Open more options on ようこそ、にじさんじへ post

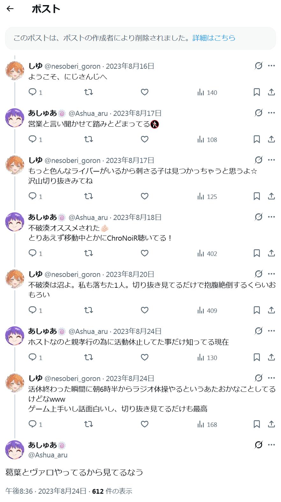(x=271, y=66)
